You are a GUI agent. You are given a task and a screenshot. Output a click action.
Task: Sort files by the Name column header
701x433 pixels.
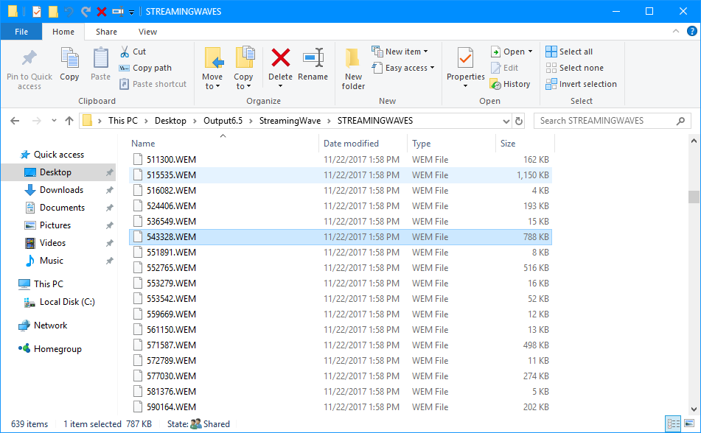click(x=223, y=144)
